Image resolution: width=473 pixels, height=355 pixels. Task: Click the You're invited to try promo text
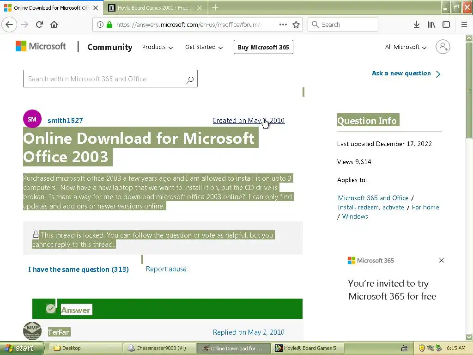(x=392, y=290)
